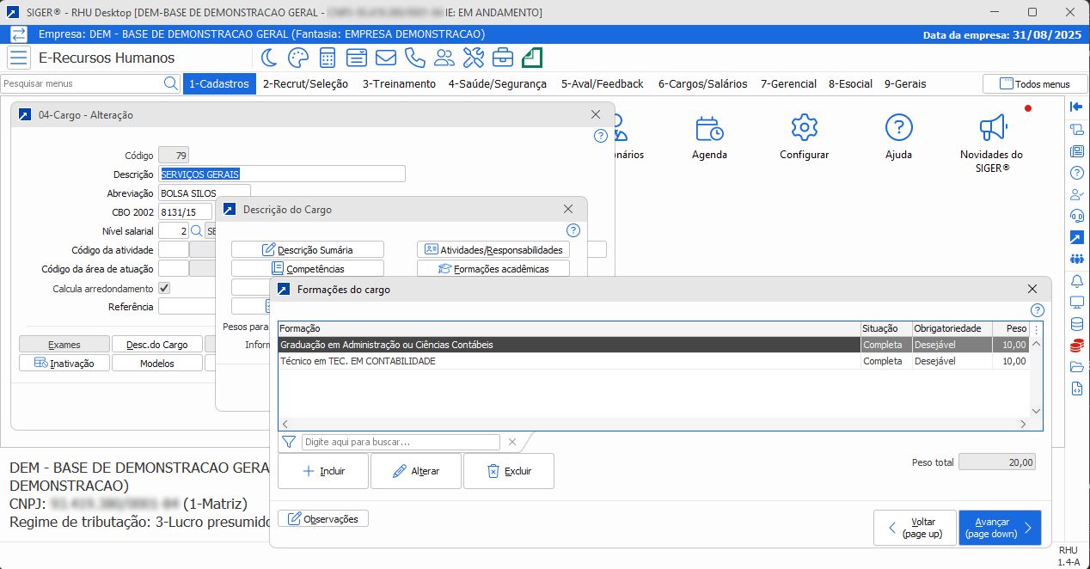Toggle the Calcula arredondamento checkbox
The width and height of the screenshot is (1090, 569).
point(165,289)
